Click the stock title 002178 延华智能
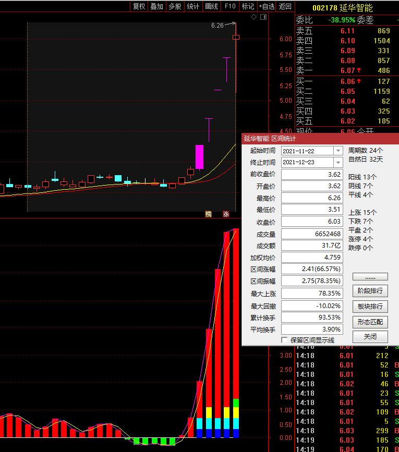The height and width of the screenshot is (452, 399). pyautogui.click(x=343, y=8)
